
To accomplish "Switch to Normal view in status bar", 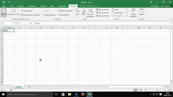I will [x=136, y=90].
